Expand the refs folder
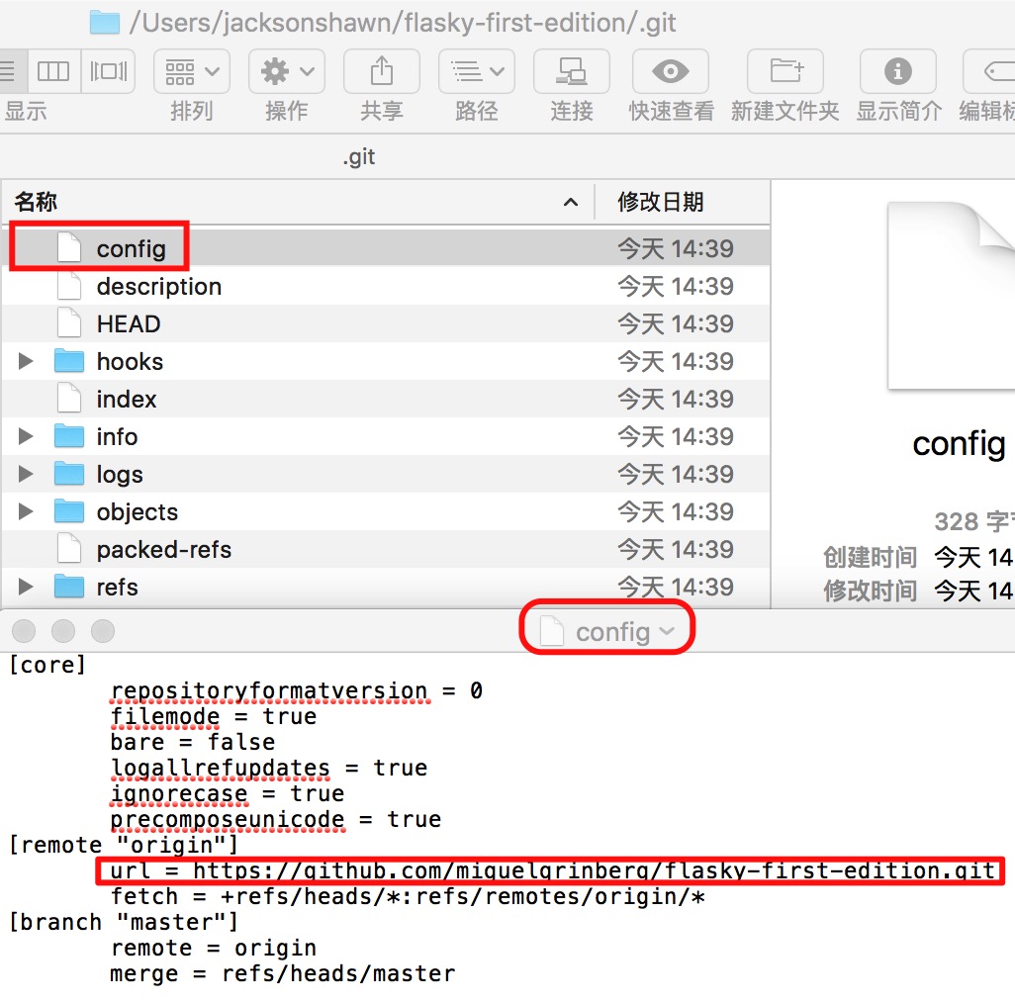 tap(26, 588)
